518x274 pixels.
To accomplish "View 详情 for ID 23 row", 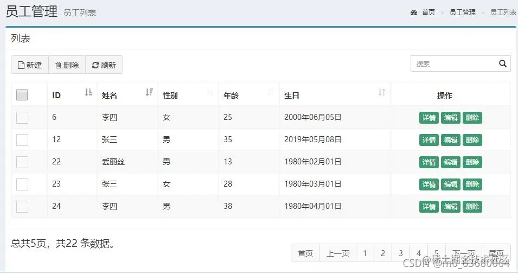I will (x=429, y=184).
